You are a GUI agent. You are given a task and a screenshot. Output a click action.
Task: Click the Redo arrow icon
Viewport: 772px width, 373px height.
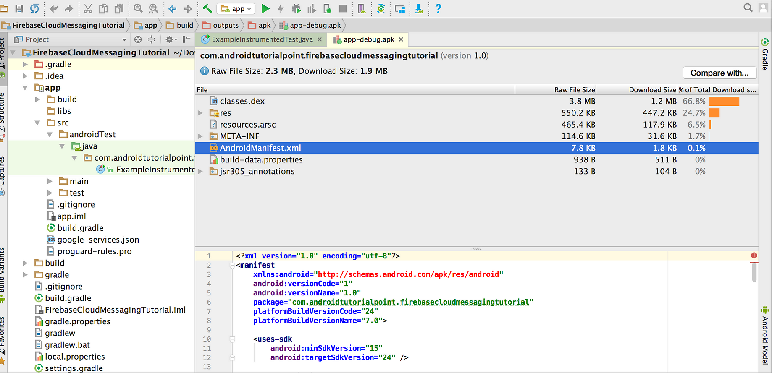point(69,8)
